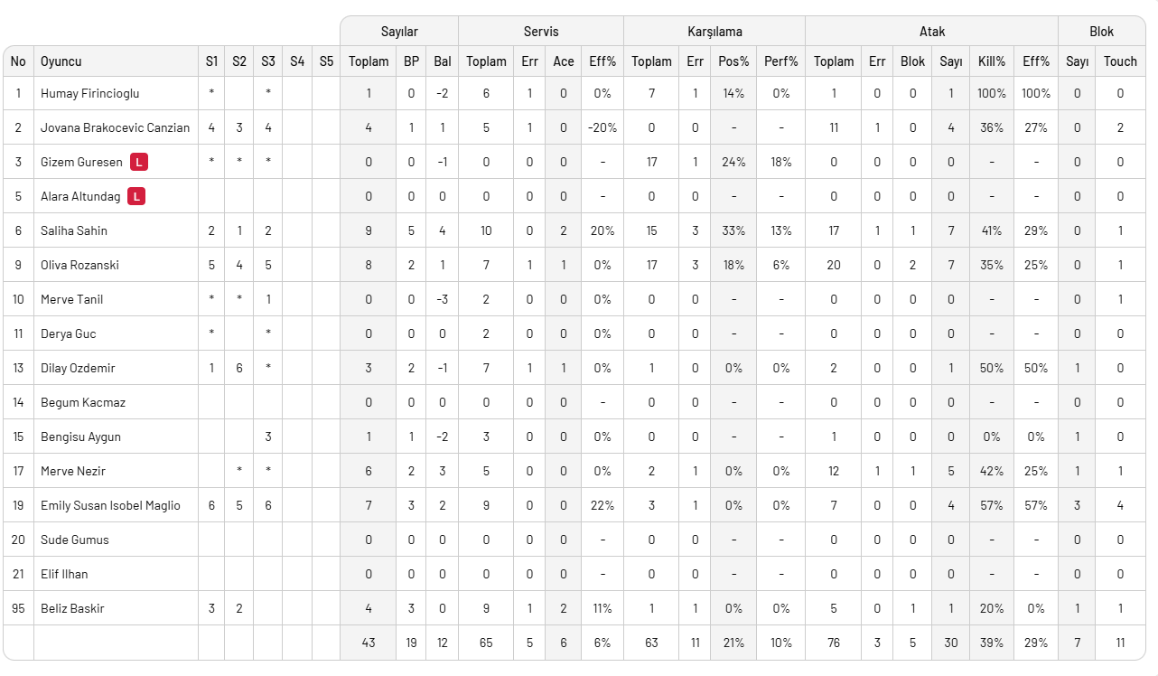Sort the table by the Oyuncu column

click(61, 61)
